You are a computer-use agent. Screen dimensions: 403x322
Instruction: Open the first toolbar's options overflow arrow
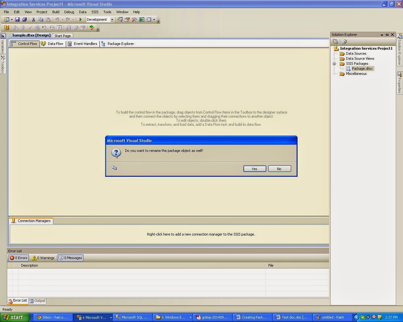pyautogui.click(x=158, y=21)
